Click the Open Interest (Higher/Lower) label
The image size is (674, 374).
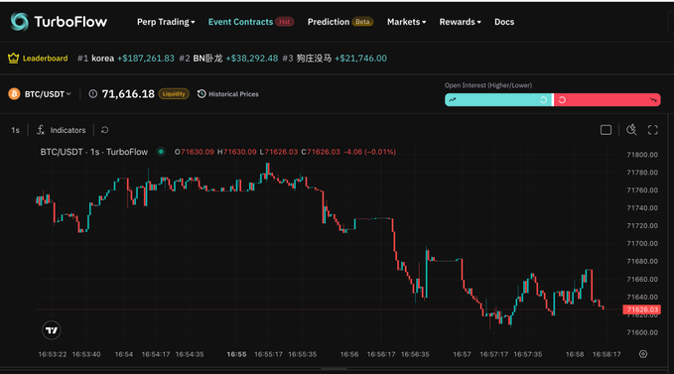point(488,85)
